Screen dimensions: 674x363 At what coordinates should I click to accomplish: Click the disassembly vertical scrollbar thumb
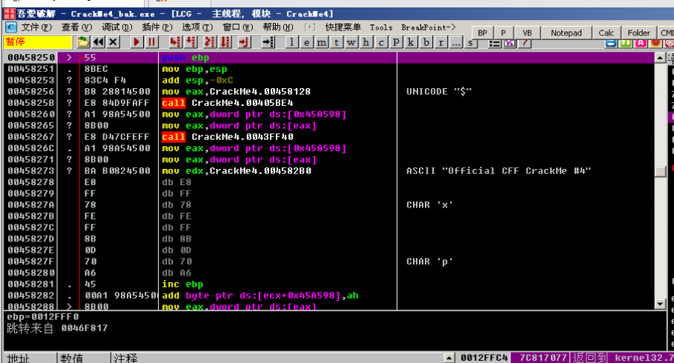point(660,171)
